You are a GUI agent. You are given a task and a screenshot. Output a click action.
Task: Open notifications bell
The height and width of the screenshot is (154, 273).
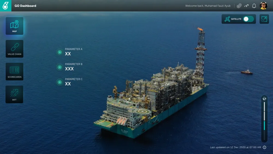tap(254, 6)
